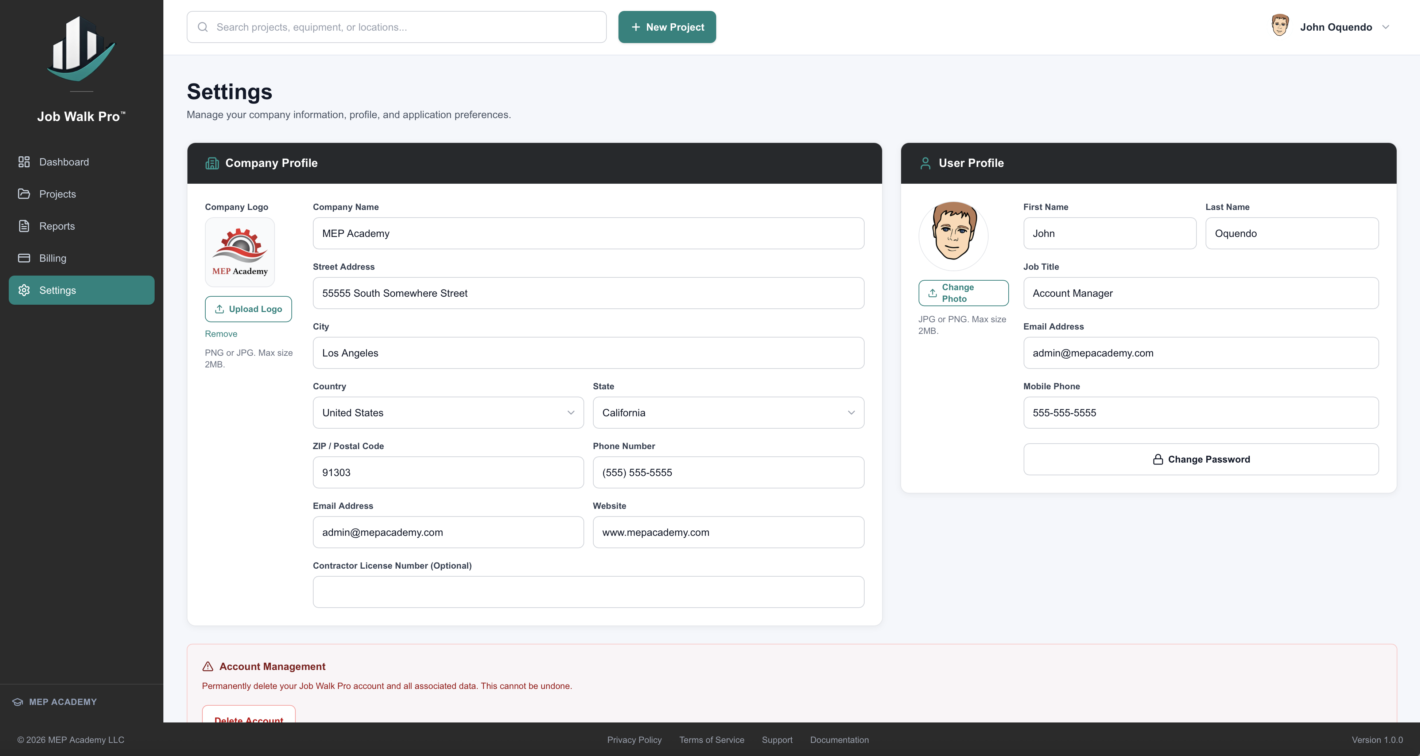The width and height of the screenshot is (1420, 756).
Task: Open the Documentation link
Action: click(839, 740)
